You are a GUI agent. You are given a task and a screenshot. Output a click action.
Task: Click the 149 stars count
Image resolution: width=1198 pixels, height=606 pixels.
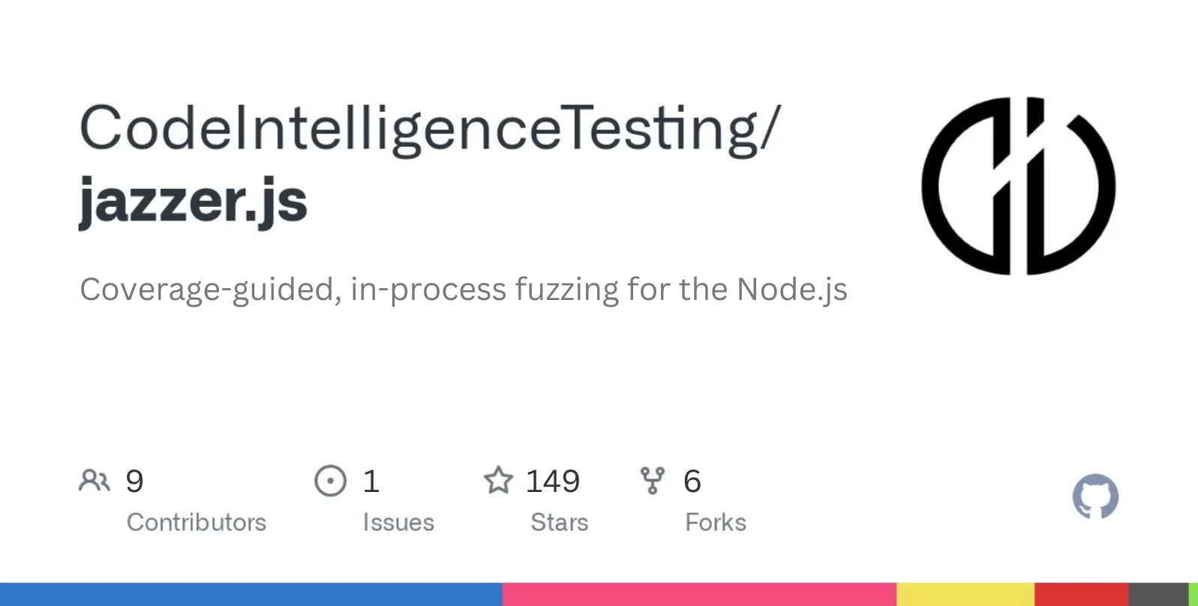(553, 481)
